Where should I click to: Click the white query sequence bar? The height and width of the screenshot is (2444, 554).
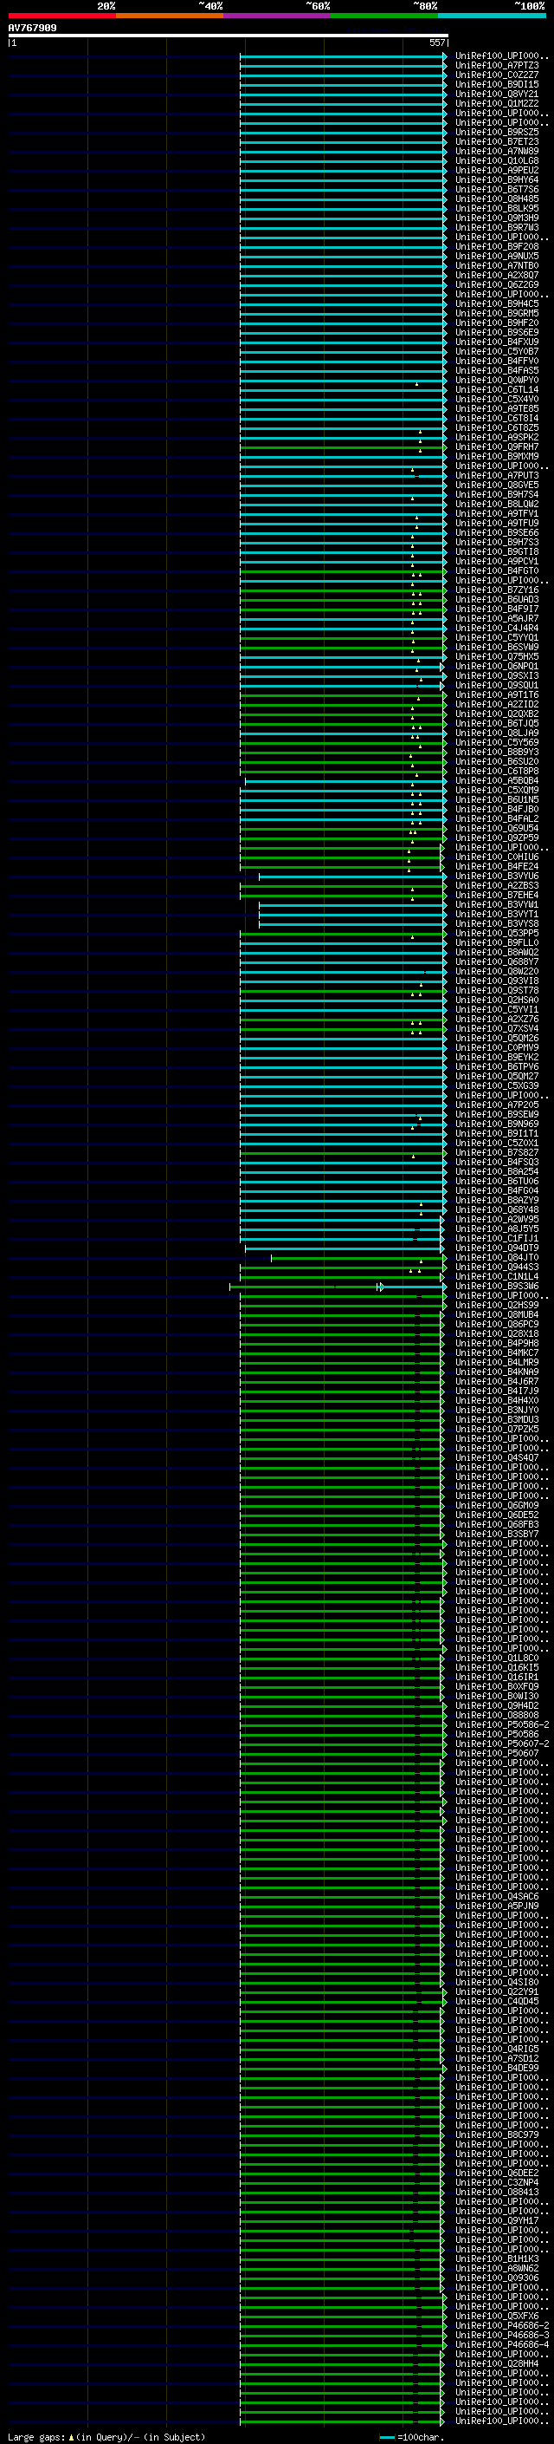(228, 35)
